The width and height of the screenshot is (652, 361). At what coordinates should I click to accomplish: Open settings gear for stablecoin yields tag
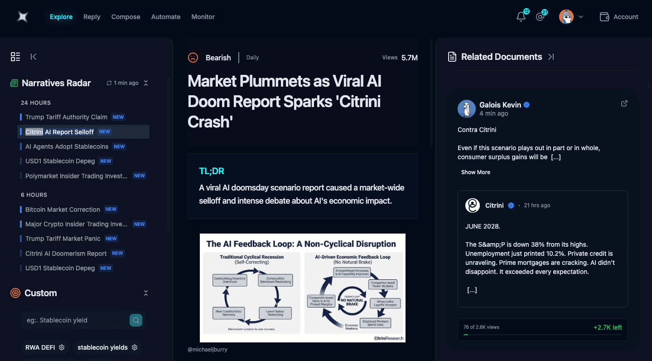(135, 347)
